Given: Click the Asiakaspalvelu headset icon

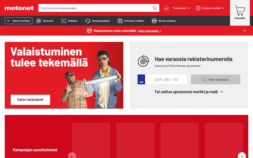Looking at the screenshot, I should coord(88,21).
